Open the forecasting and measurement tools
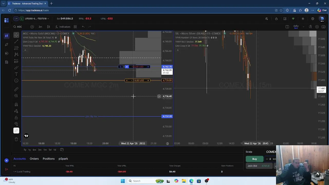 (x=16, y=61)
